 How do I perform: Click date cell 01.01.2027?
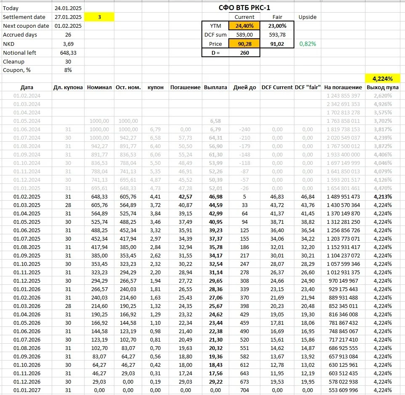[27, 390]
